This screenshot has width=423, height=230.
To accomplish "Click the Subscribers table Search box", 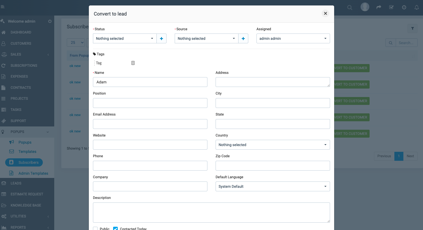I will (x=406, y=43).
